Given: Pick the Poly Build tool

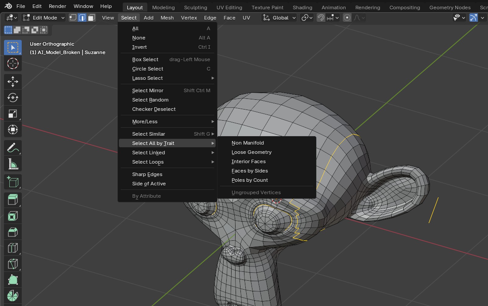Looking at the screenshot, I should 13,280.
